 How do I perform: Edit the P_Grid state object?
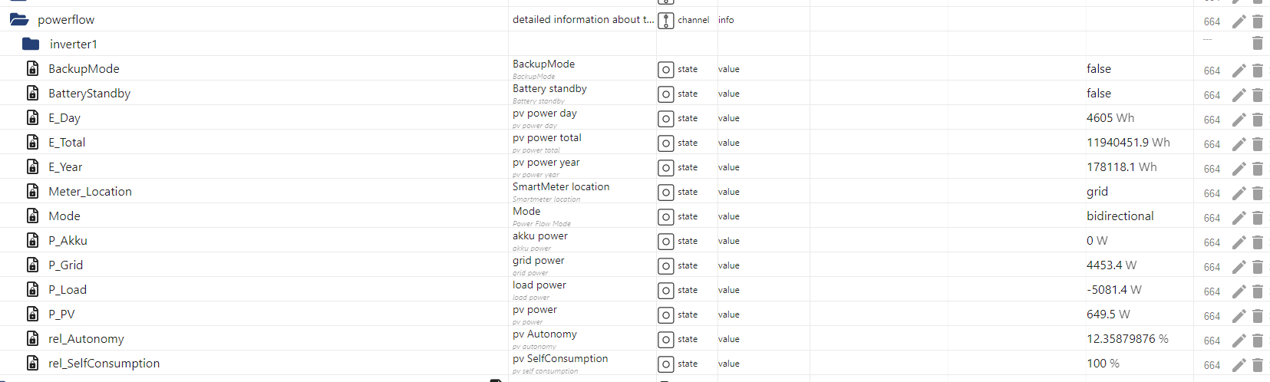tap(1239, 267)
